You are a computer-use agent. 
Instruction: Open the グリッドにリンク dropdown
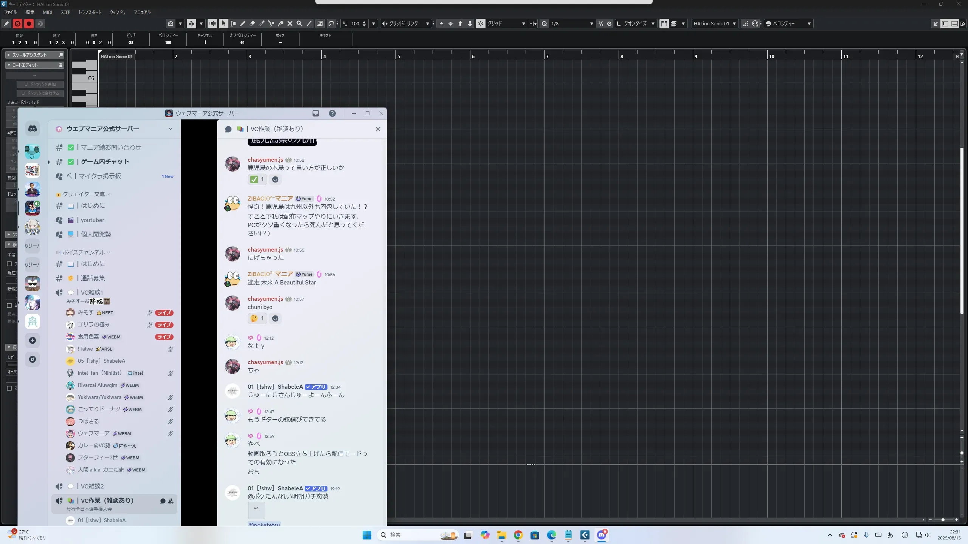(427, 23)
